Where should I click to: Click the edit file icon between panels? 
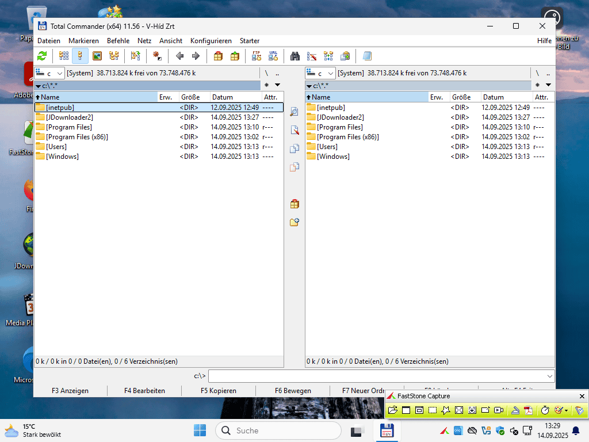(294, 130)
